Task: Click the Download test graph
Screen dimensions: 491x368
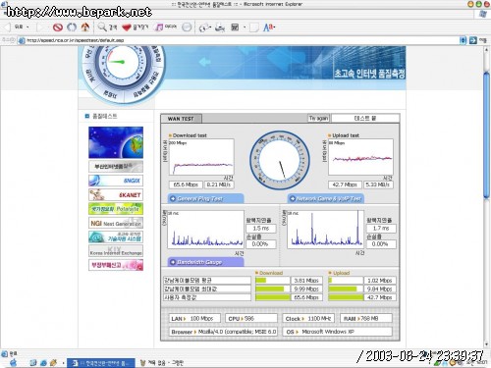Action: click(x=201, y=157)
